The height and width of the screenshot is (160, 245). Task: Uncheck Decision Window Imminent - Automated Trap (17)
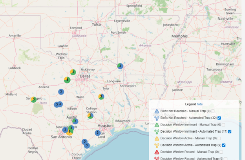(x=230, y=132)
